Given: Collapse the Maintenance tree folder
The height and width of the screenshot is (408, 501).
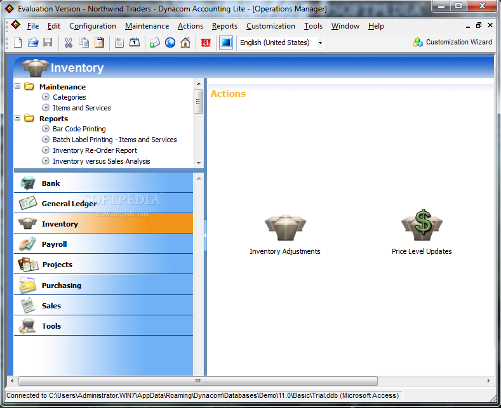Looking at the screenshot, I should pos(18,86).
